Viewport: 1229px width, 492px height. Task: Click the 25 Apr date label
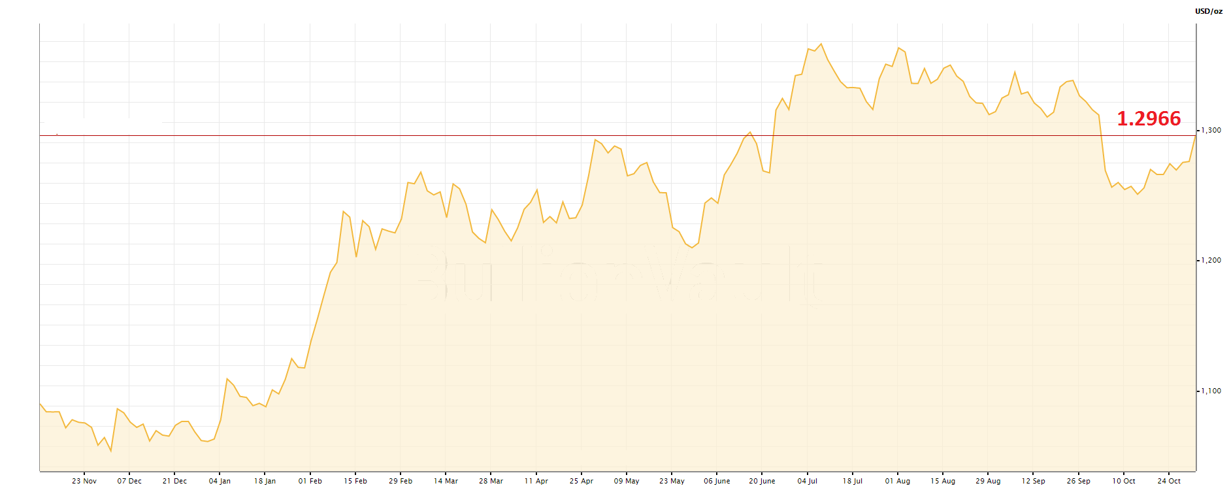click(582, 481)
